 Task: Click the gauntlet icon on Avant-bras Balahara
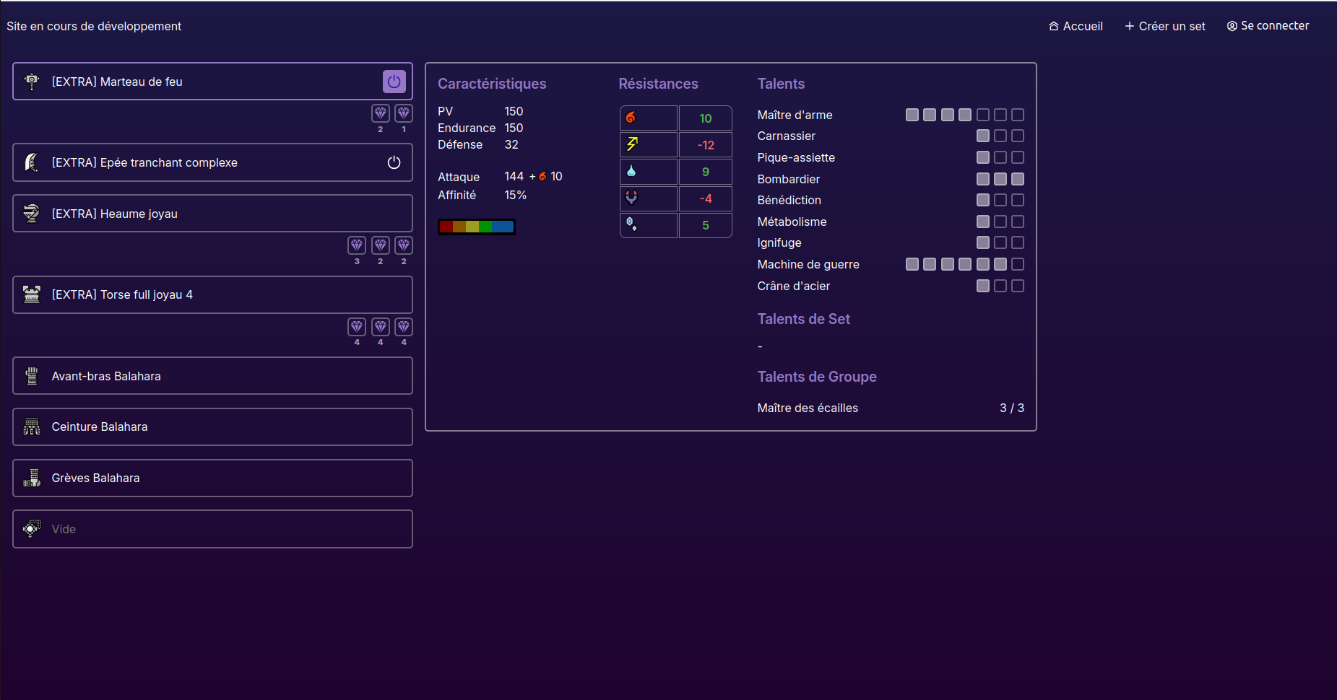(x=32, y=375)
